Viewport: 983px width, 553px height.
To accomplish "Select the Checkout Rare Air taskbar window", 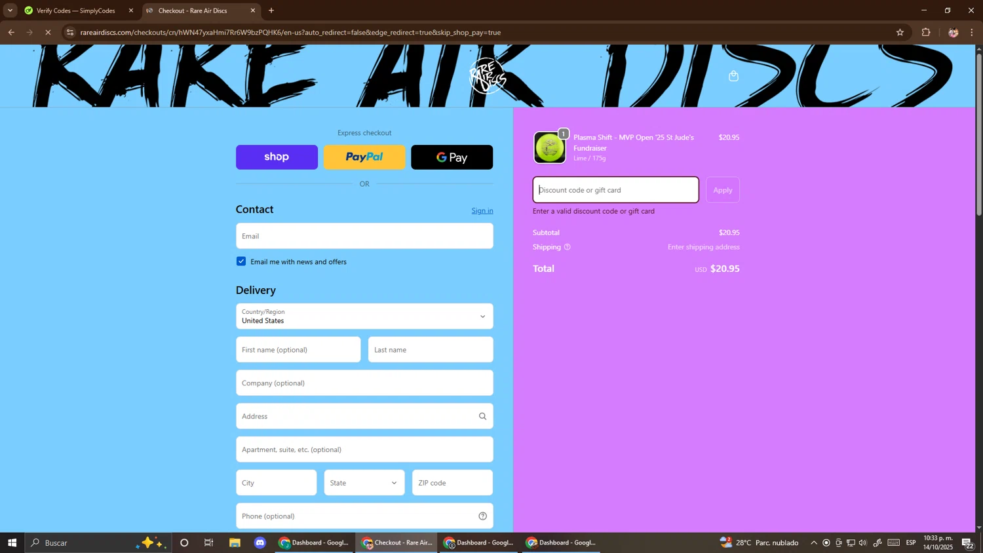I will 397,543.
